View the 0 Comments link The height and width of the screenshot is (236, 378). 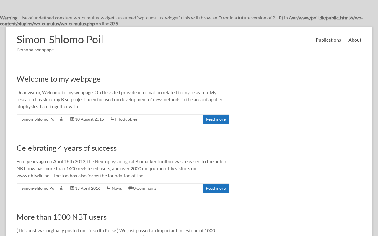(145, 188)
